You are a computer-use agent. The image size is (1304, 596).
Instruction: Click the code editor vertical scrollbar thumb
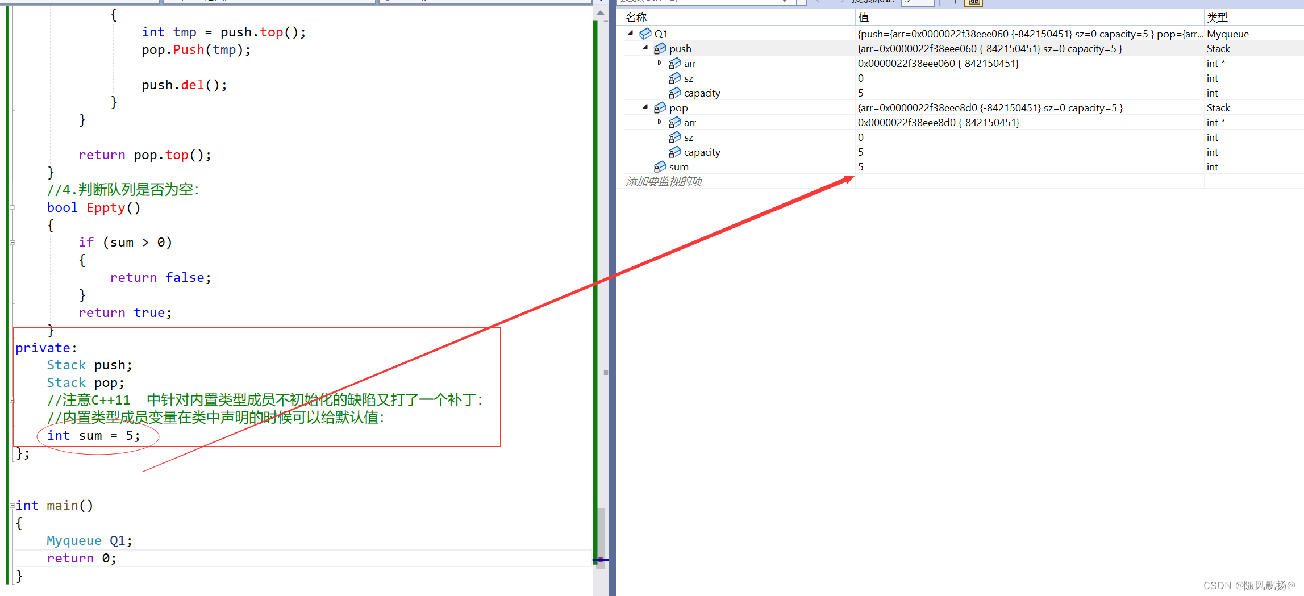(x=601, y=537)
